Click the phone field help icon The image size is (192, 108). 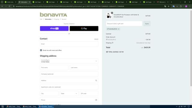96,100
